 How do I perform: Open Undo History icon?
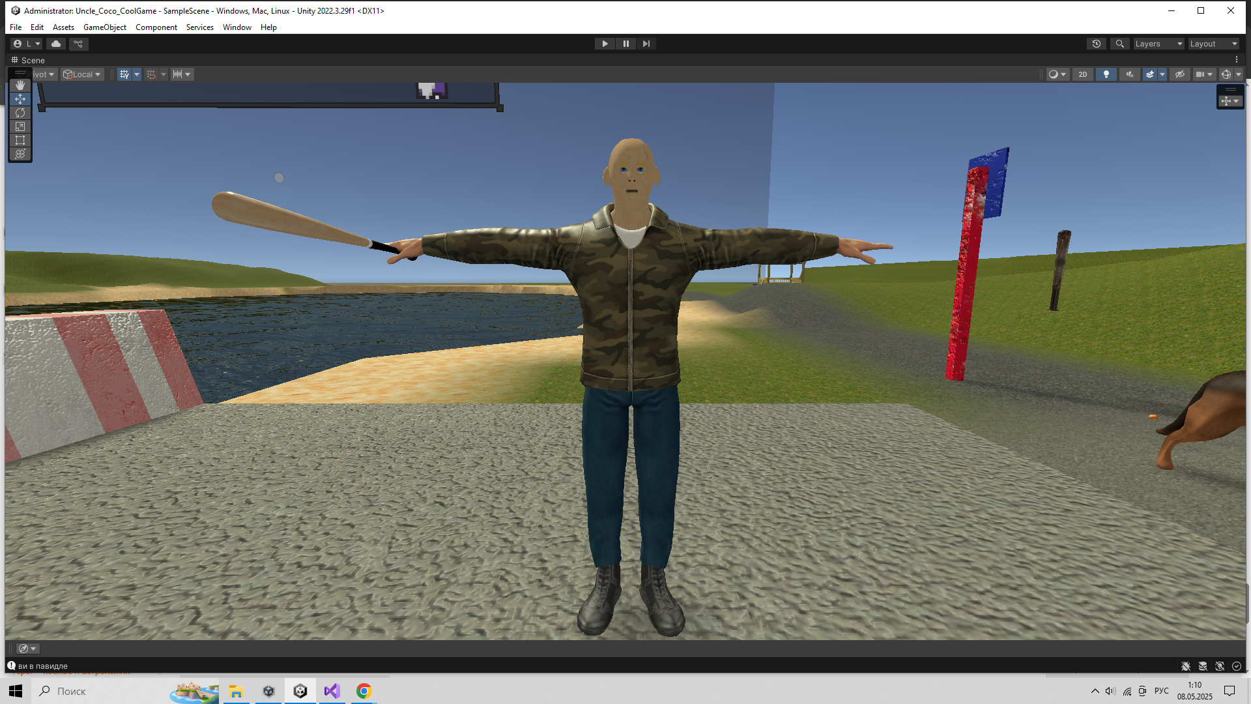1097,44
